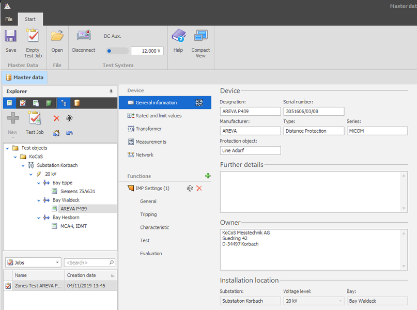Collapse the 20 kV voltage level node
Viewport: 417px width, 310px height.
pos(31,174)
